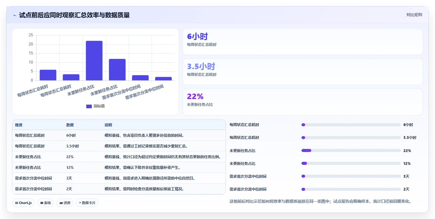Click the y-axis label 15 in the chart
Viewport: 435px width, 219px height.
tap(31, 53)
